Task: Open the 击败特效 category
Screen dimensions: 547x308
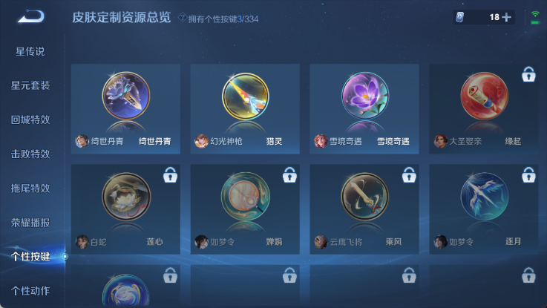Action: point(30,154)
